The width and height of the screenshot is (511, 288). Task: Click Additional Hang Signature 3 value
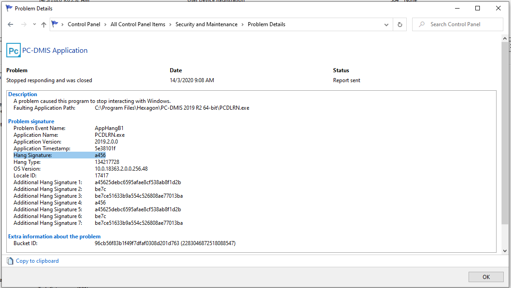pyautogui.click(x=139, y=196)
